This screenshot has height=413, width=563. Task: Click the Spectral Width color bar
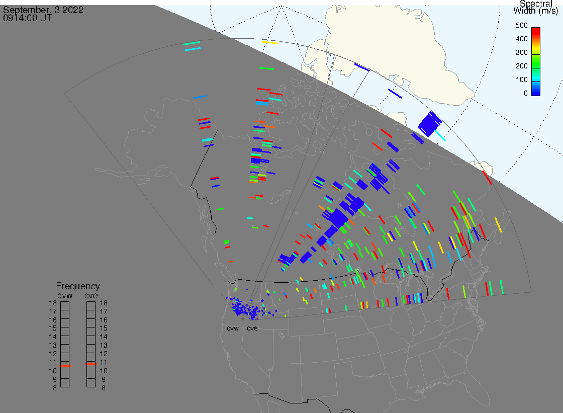536,61
